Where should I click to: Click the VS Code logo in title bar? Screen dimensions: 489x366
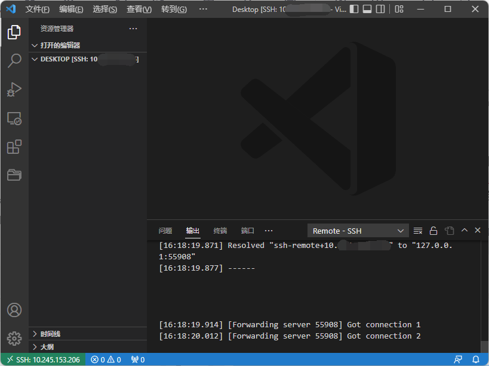click(x=11, y=9)
